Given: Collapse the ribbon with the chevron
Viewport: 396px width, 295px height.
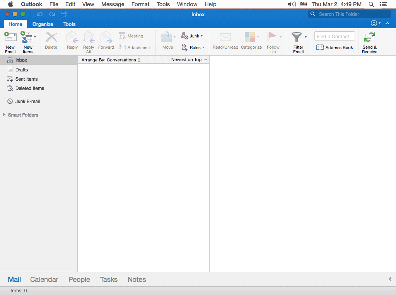Looking at the screenshot, I should click(387, 24).
